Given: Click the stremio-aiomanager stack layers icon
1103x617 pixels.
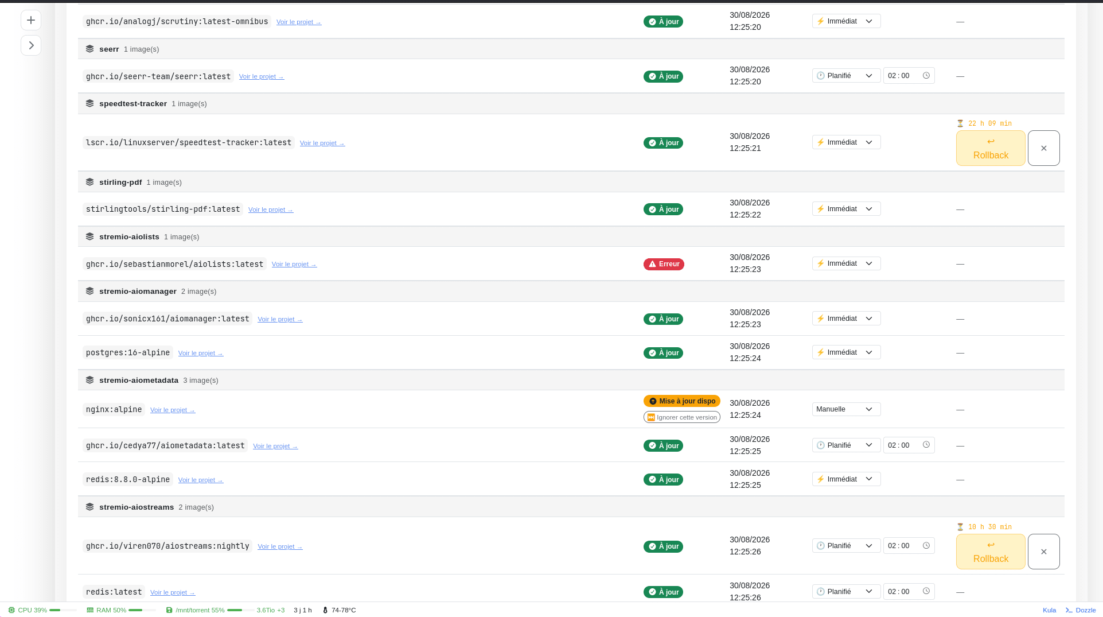Looking at the screenshot, I should [x=89, y=291].
